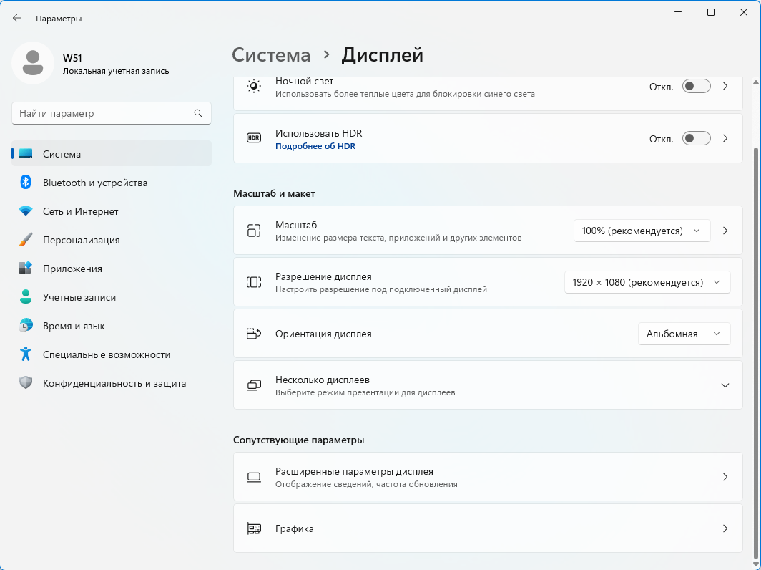The height and width of the screenshot is (570, 761).
Task: Open Персонализация section
Action: [x=112, y=240]
